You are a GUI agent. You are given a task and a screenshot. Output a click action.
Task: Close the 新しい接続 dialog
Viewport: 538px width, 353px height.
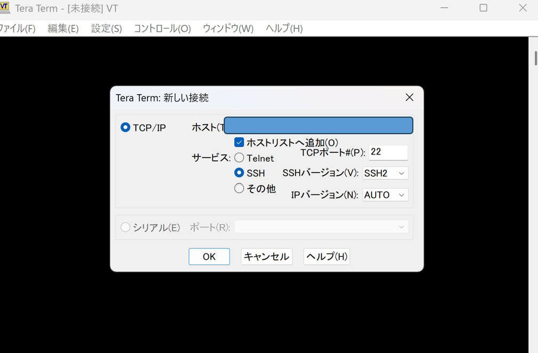409,97
